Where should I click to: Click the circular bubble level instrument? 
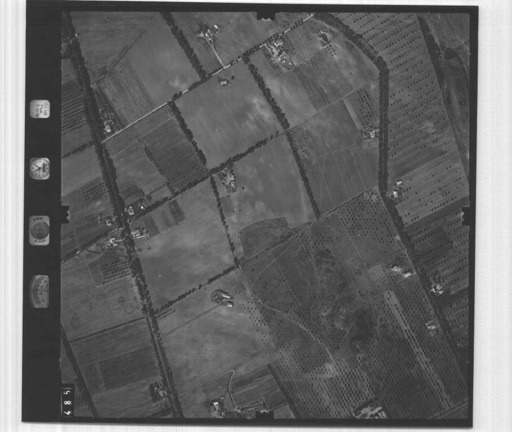click(x=39, y=230)
